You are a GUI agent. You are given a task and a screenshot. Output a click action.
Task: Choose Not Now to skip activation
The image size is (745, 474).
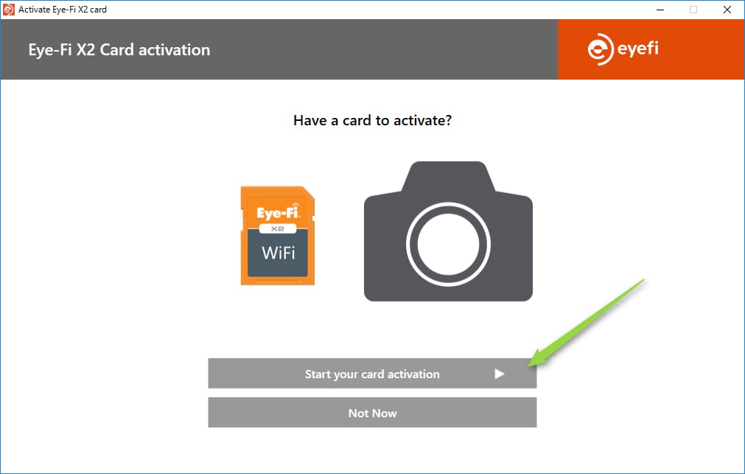pyautogui.click(x=372, y=413)
